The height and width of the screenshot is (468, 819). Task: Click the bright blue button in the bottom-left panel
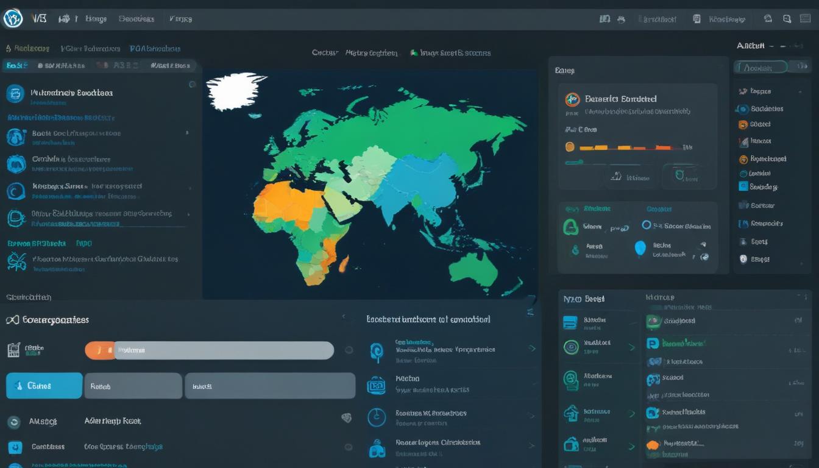click(x=44, y=386)
